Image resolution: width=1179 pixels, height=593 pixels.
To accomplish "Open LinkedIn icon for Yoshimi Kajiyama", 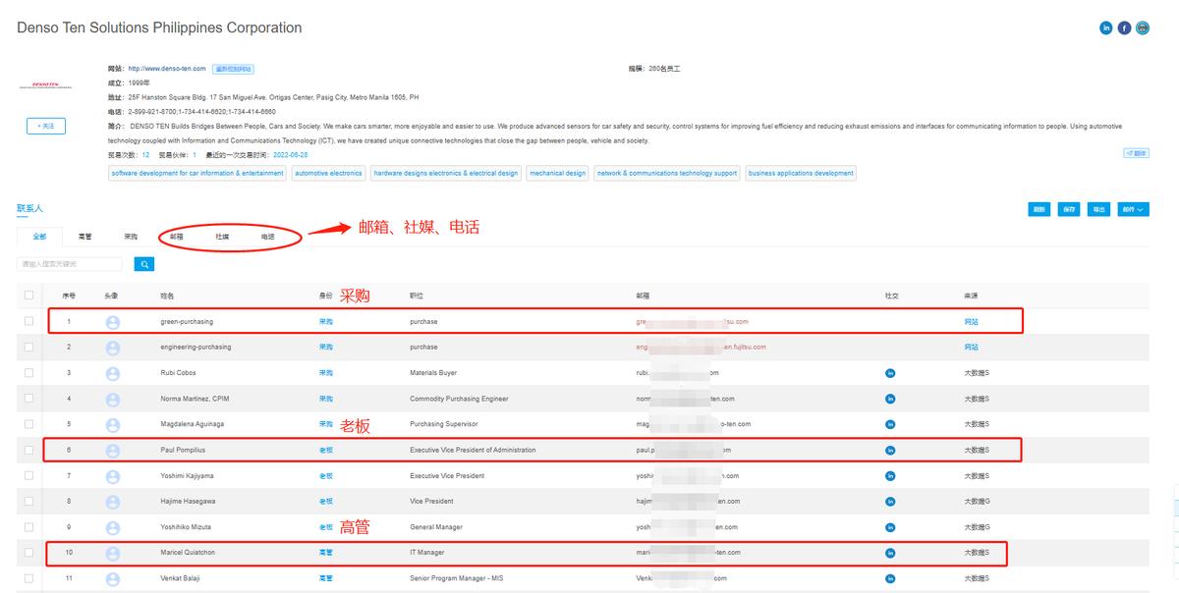I will 890,475.
